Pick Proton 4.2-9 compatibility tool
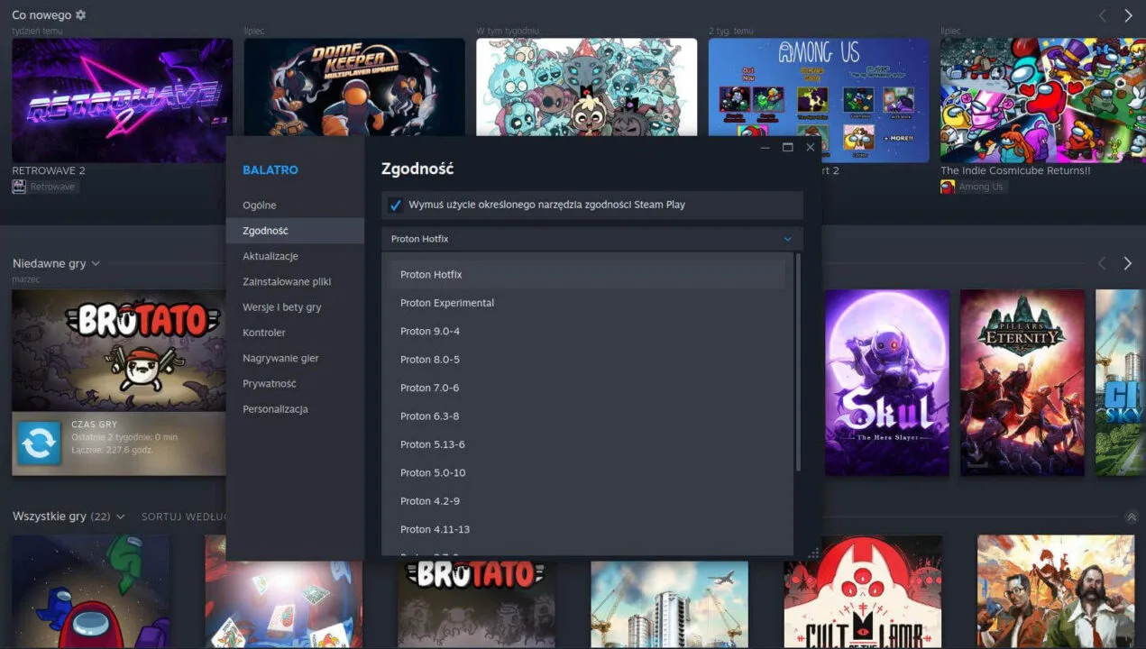This screenshot has width=1146, height=649. (587, 500)
